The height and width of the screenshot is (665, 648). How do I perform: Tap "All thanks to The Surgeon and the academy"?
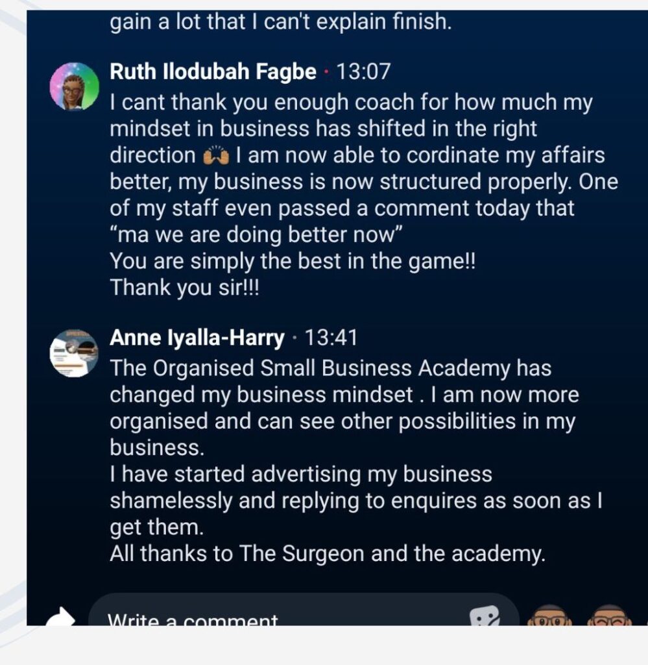pos(328,554)
